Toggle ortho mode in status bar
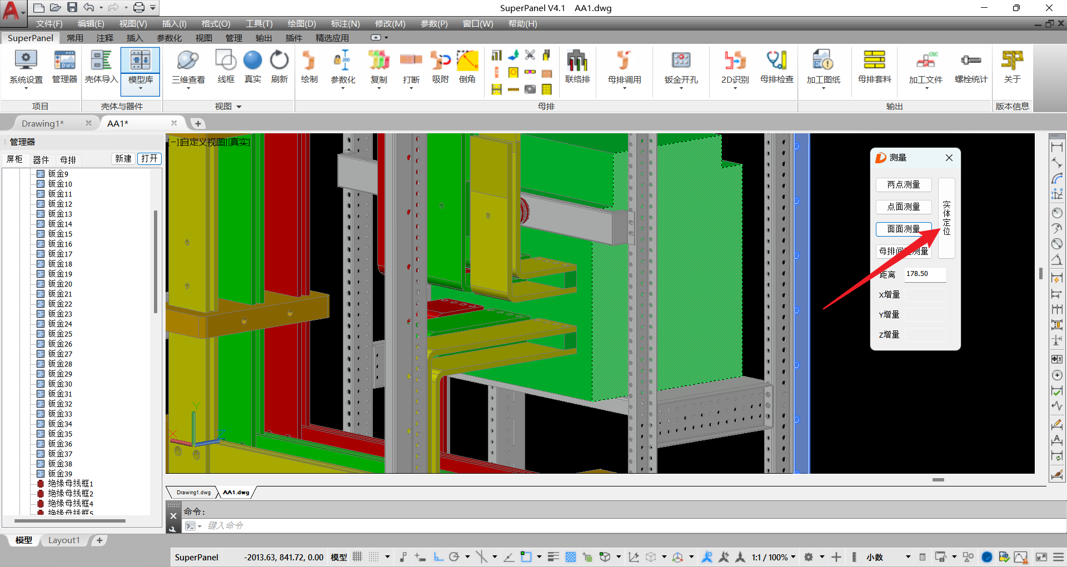The width and height of the screenshot is (1067, 567). pyautogui.click(x=438, y=556)
